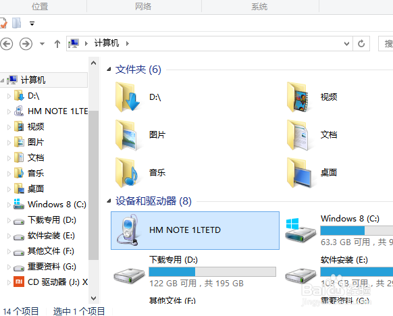Screen dimensions: 393x316
Task: Select 重要资料 (G:) in navigation tree
Action: click(52, 267)
